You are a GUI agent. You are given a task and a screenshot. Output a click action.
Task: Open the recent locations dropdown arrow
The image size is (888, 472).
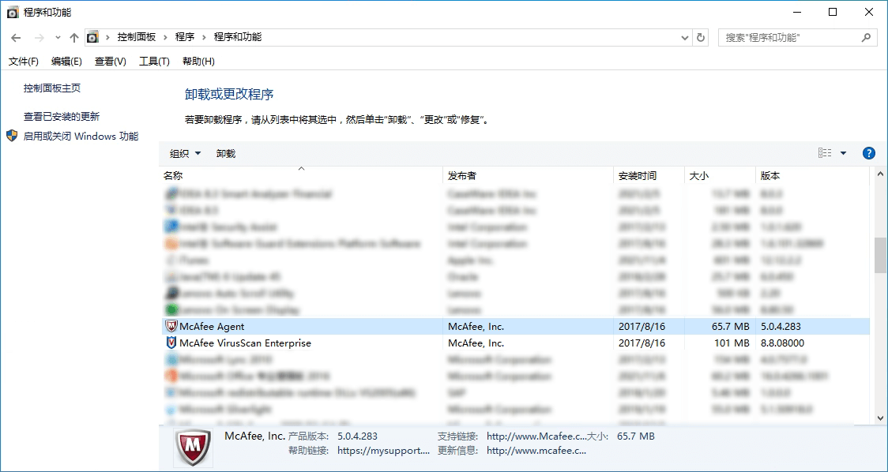tap(58, 37)
